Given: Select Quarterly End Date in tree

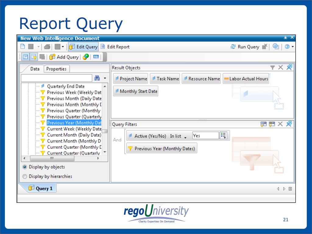Looking at the screenshot, I should 66,86.
